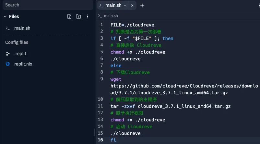The height and width of the screenshot is (144, 260).
Task: Switch to the main.sh editor tab
Action: [112, 5]
